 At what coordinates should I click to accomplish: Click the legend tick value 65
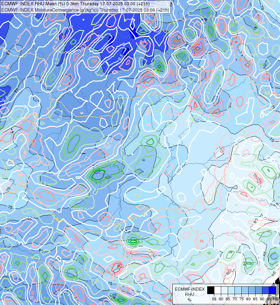[x=228, y=299]
